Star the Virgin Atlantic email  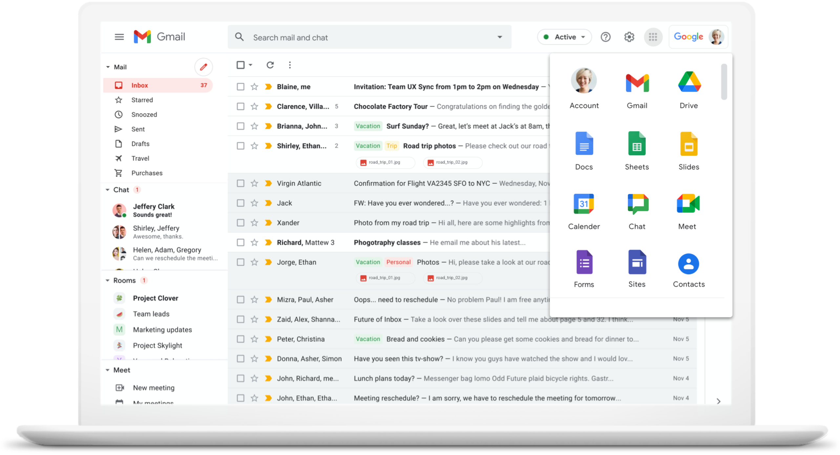(254, 183)
